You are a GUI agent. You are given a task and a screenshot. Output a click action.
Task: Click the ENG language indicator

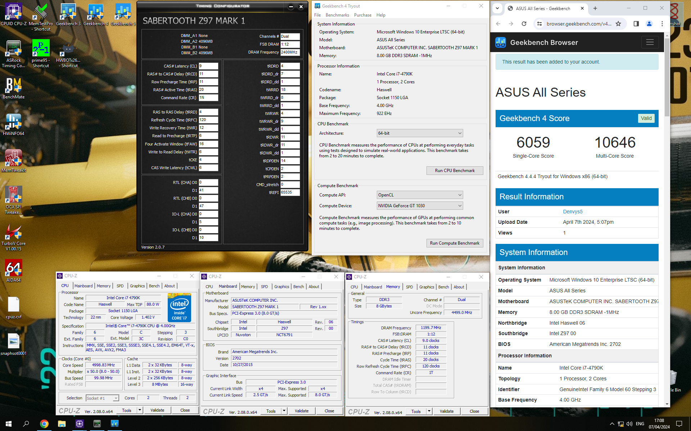[x=640, y=424]
